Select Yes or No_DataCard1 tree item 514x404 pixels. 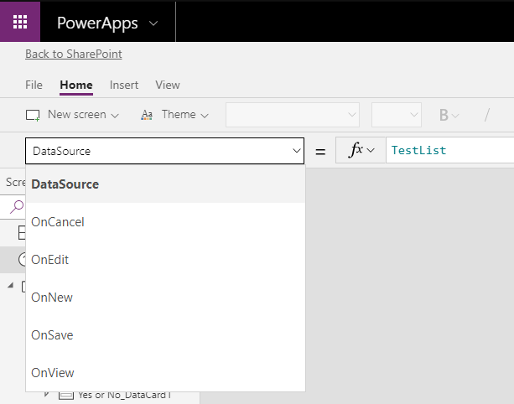click(x=125, y=395)
